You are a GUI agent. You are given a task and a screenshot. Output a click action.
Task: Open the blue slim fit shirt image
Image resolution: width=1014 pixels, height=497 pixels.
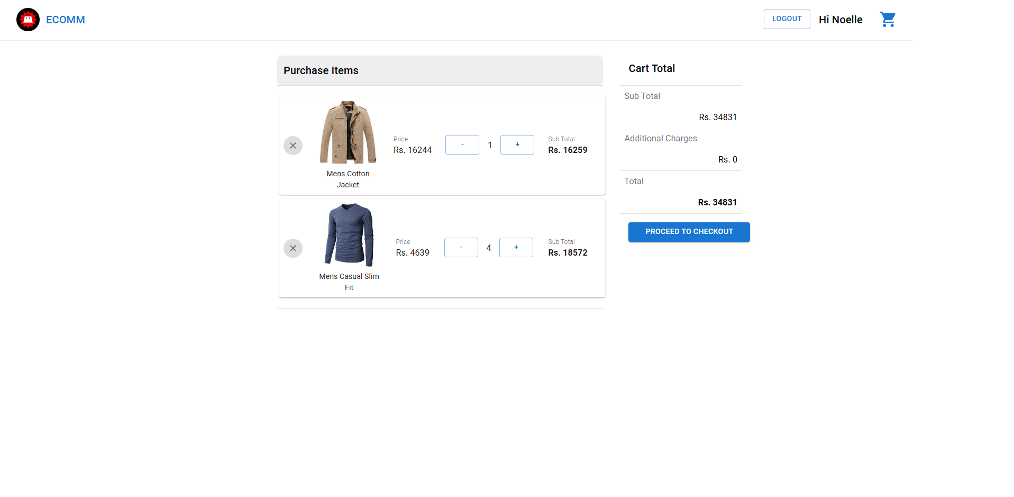click(349, 234)
